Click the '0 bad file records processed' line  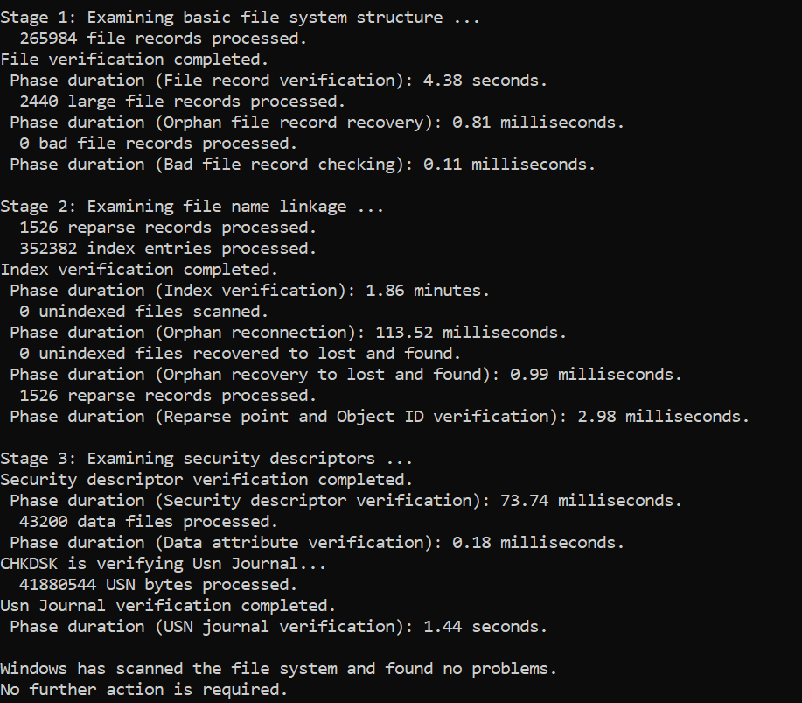(158, 144)
